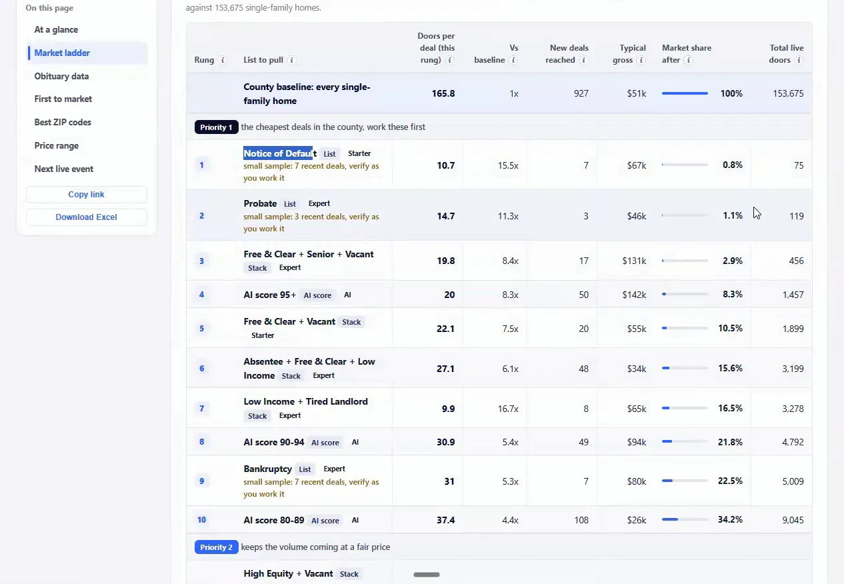Click the 108 new deals reached value
This screenshot has height=584, width=844.
[581, 519]
